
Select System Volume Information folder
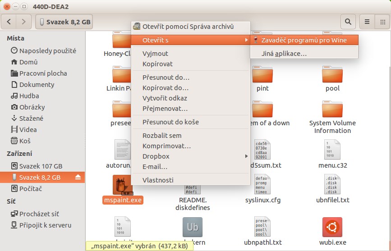click(x=332, y=109)
